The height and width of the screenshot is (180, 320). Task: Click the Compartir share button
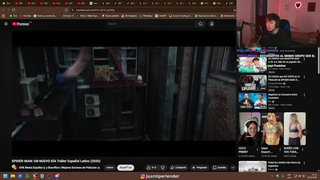[x=178, y=167]
